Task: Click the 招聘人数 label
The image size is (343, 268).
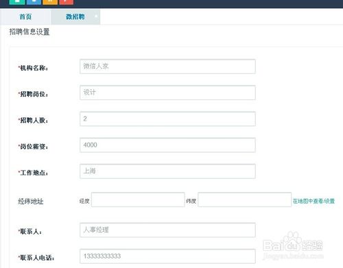Action: click(x=33, y=120)
